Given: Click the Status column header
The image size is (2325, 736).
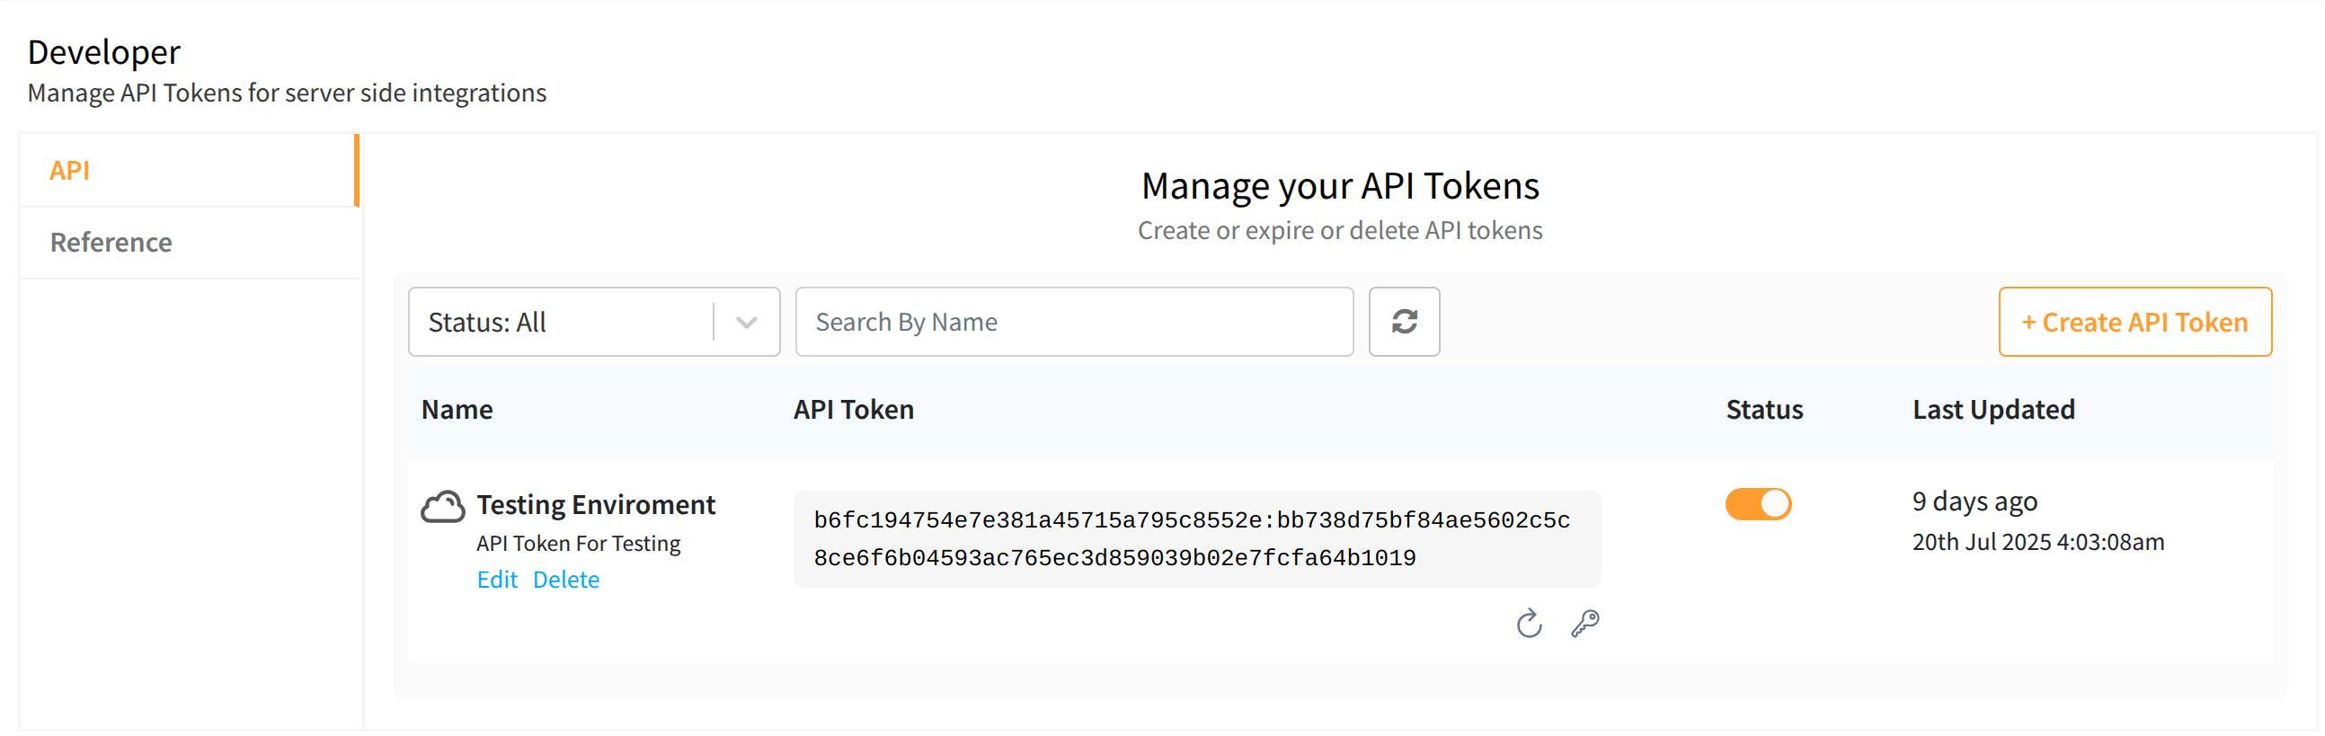Looking at the screenshot, I should 1763,410.
